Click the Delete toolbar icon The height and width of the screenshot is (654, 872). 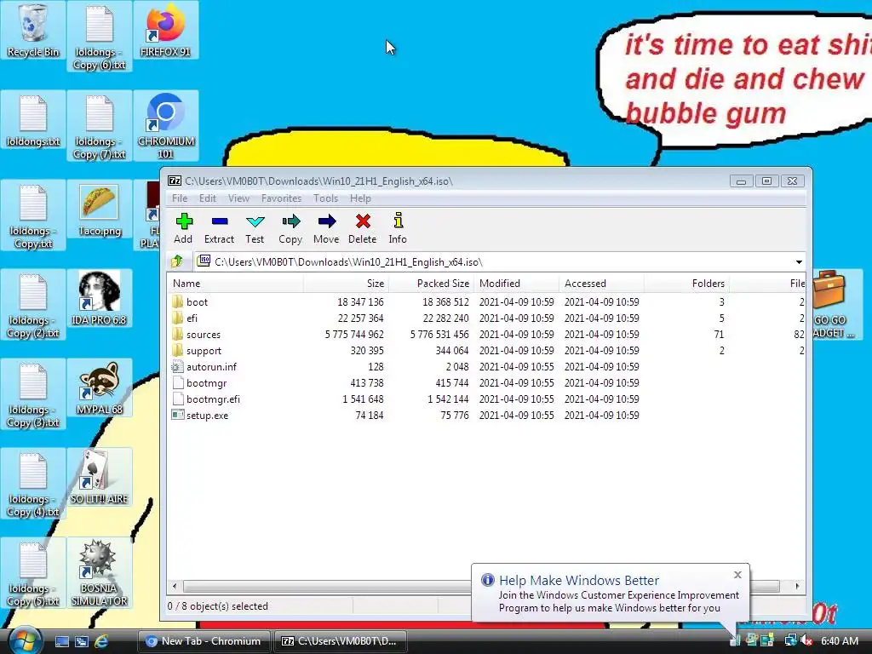point(363,221)
